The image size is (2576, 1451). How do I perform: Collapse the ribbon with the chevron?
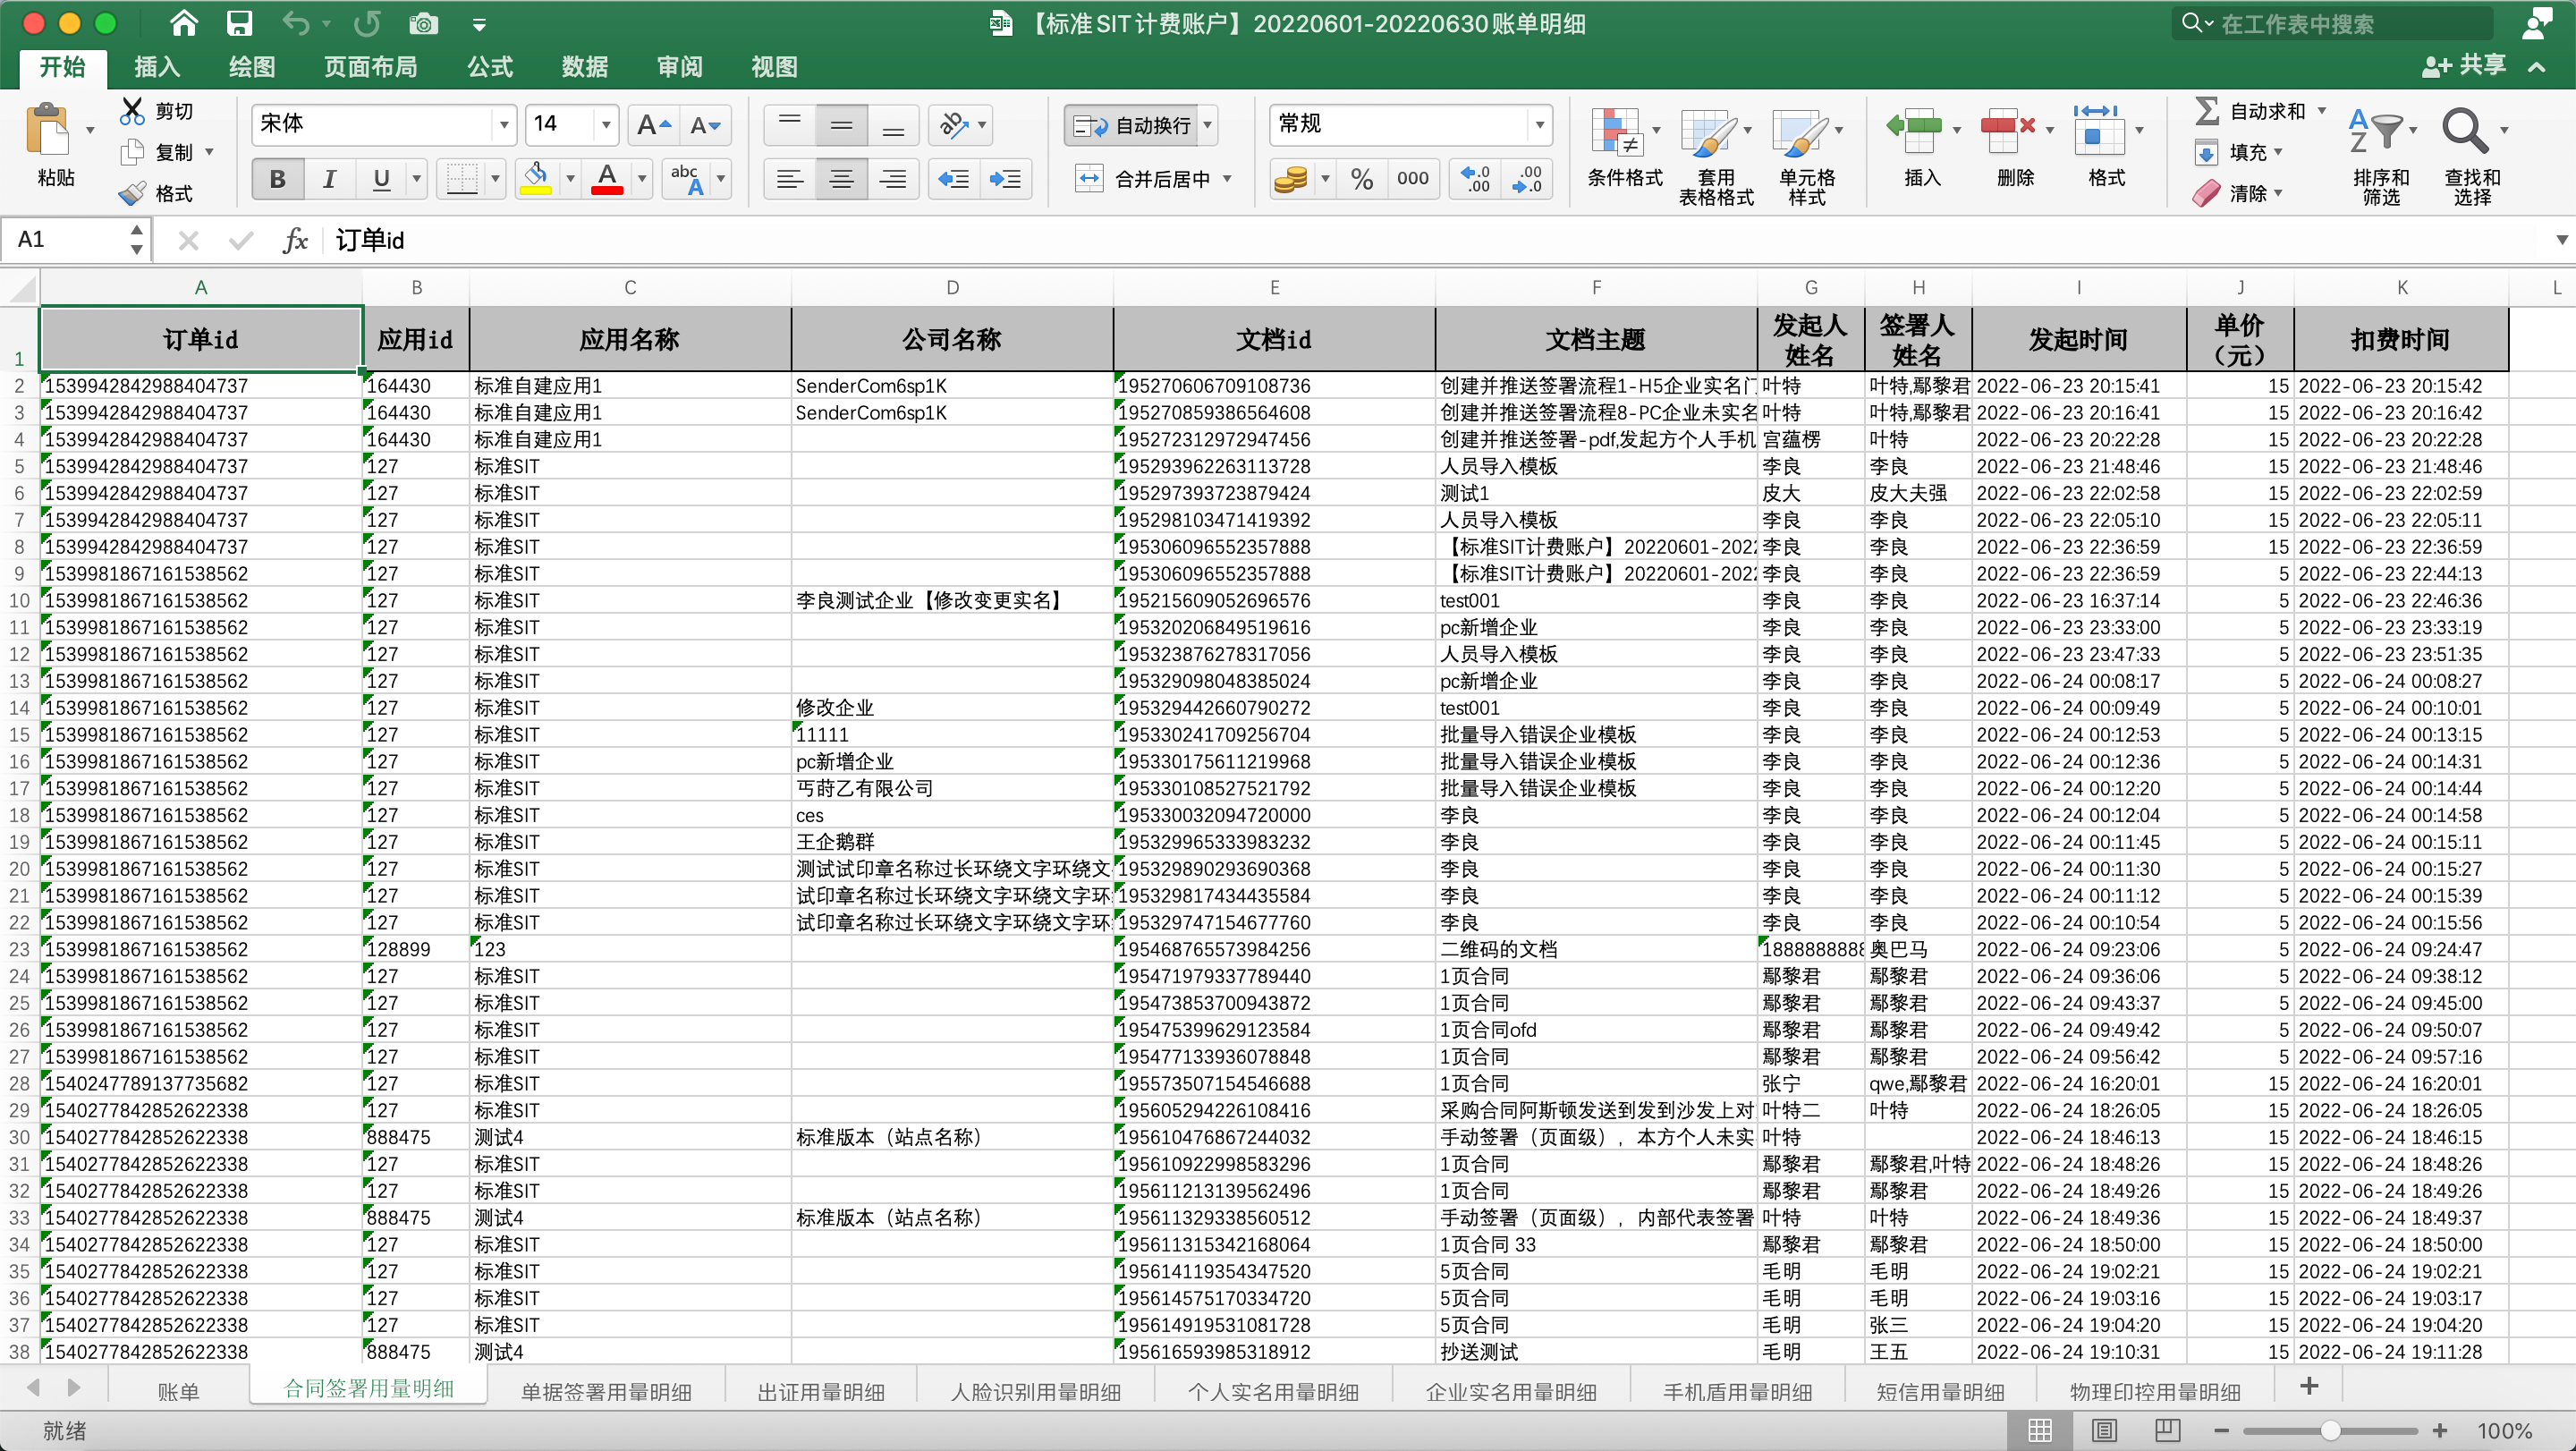tap(2537, 67)
